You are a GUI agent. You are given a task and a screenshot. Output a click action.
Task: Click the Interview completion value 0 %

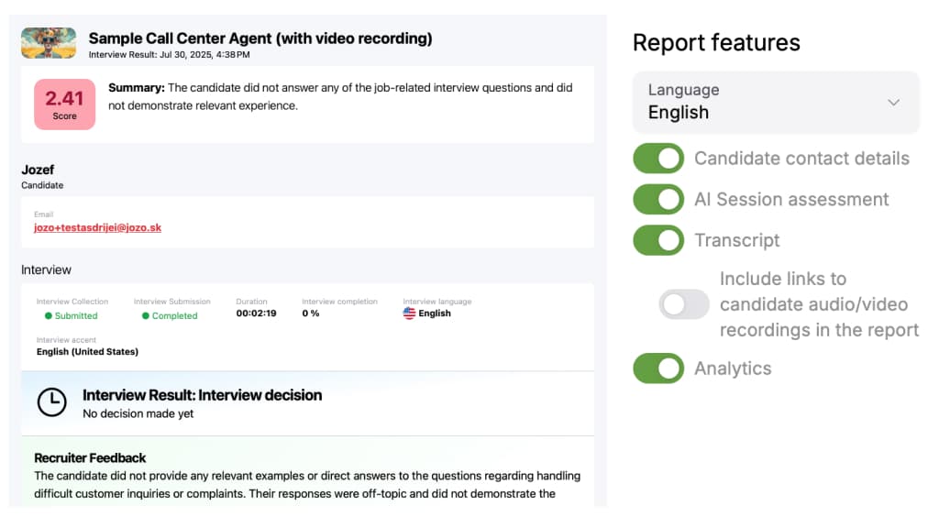[311, 313]
